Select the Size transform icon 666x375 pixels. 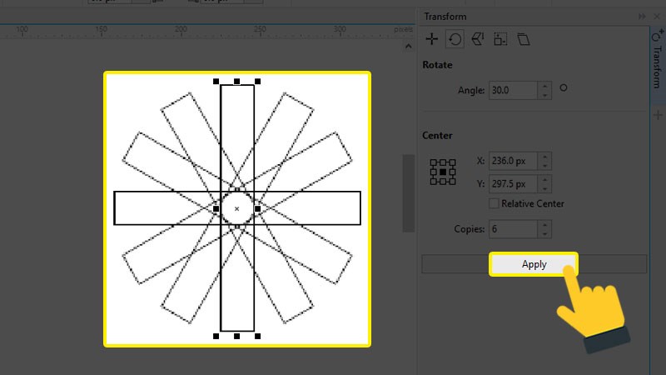click(x=499, y=39)
